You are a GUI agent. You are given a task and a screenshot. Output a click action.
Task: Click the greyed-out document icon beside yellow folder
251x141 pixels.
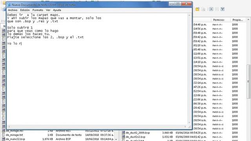(x=203, y=9)
